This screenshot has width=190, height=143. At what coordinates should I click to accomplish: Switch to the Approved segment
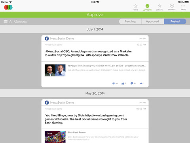click(152, 21)
